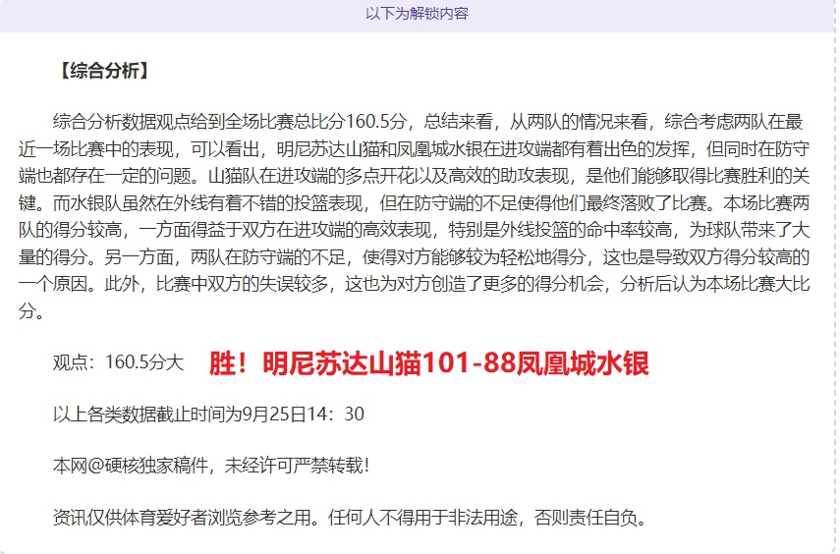This screenshot has width=840, height=554.
Task: Click the paragraph line starting 键。而水银队虽然在外线
Action: [x=415, y=203]
